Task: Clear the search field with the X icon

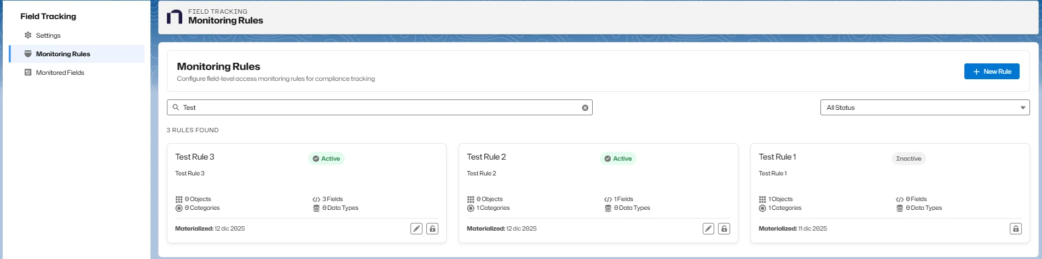Action: [585, 108]
